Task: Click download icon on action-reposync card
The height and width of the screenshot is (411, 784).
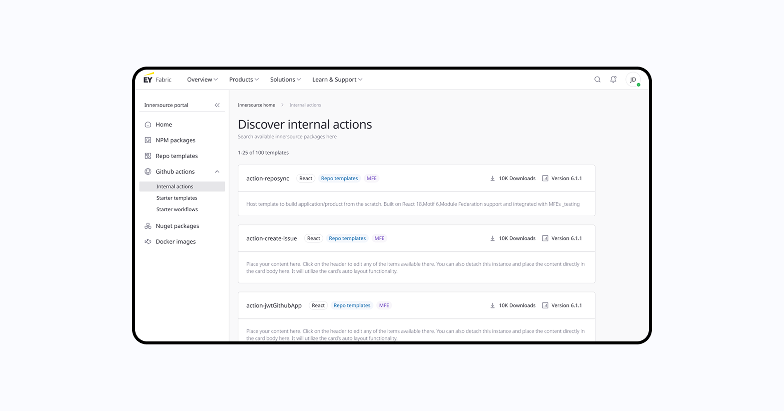Action: pos(492,179)
